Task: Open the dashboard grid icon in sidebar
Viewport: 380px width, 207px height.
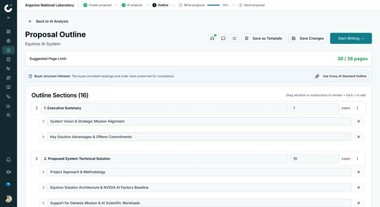Action: 8,31
